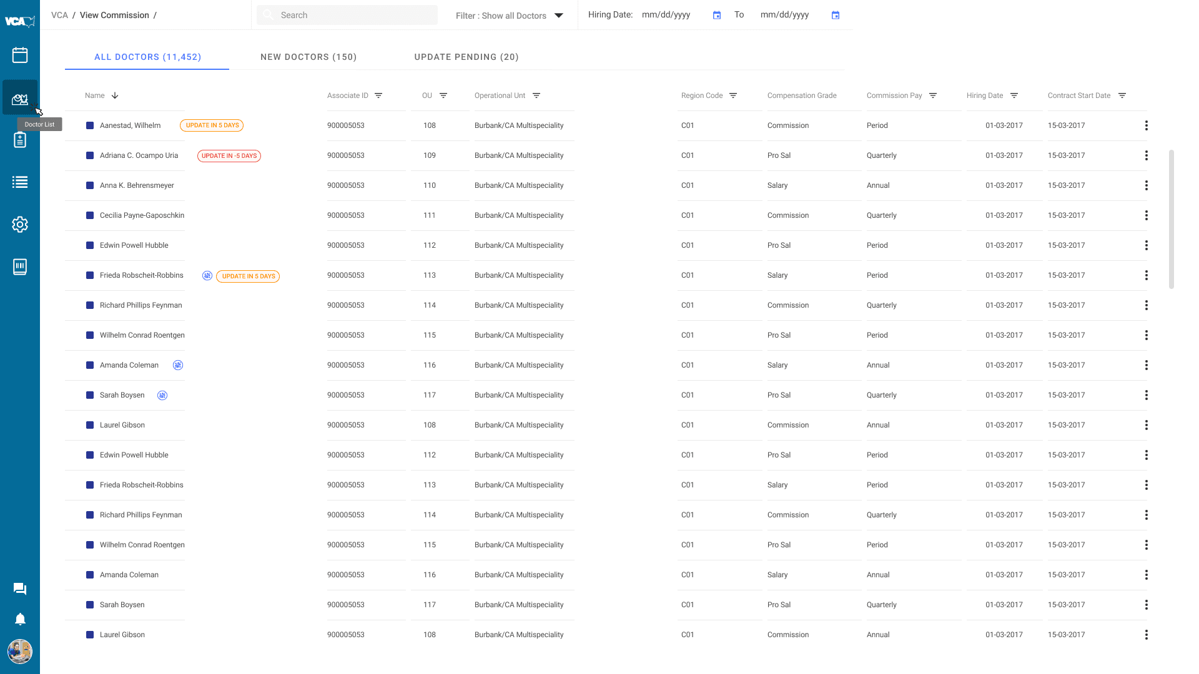Click the Associate ID filter icon
This screenshot has width=1199, height=674.
click(x=378, y=95)
